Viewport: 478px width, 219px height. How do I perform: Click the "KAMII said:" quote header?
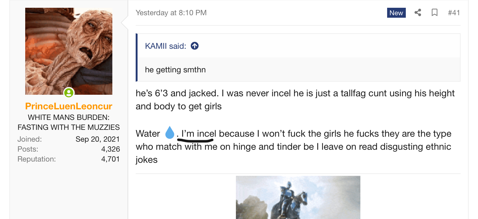click(166, 46)
